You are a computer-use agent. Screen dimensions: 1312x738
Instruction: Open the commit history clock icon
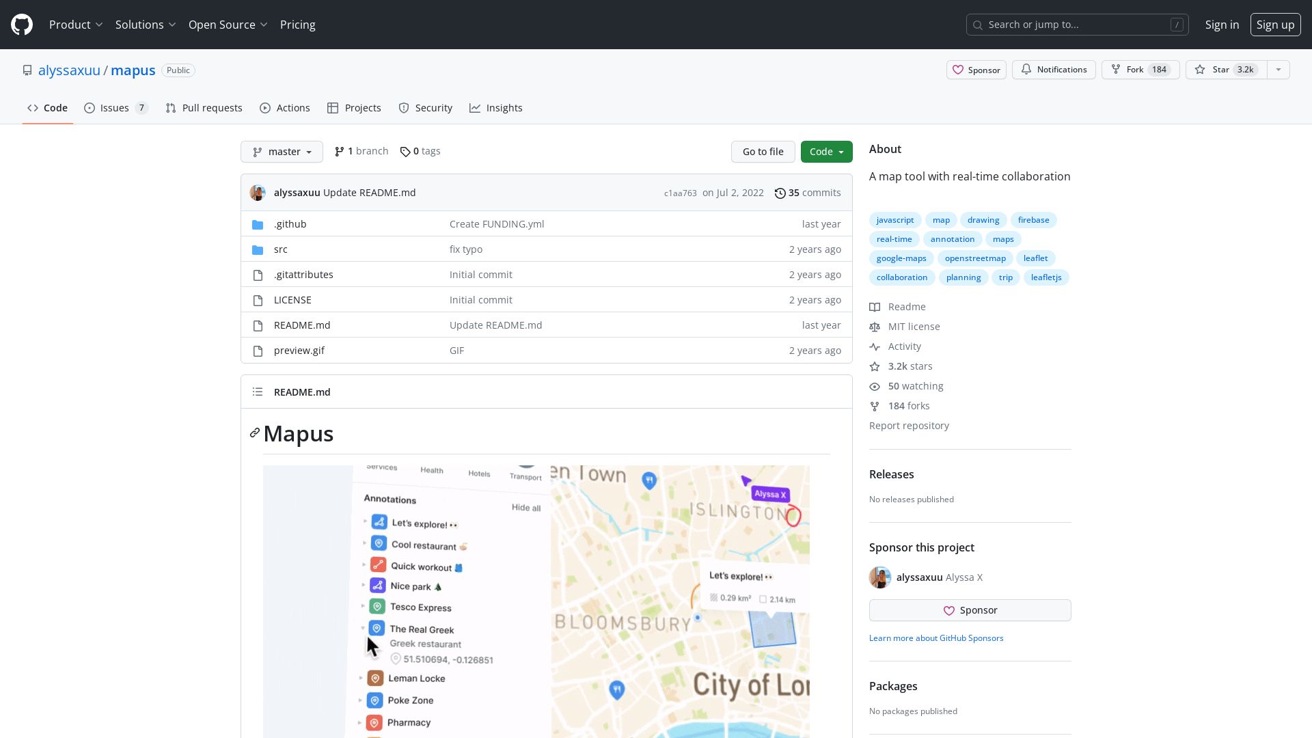(780, 193)
